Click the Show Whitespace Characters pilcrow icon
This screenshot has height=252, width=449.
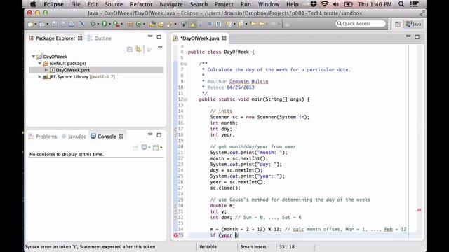(x=219, y=24)
